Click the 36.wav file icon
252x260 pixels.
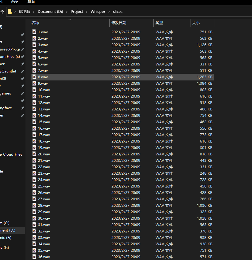pos(34,257)
